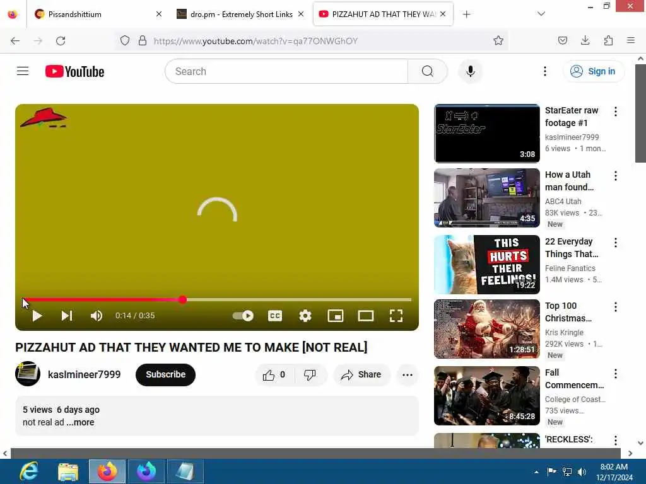Open Windows Explorer folder on taskbar
Viewport: 646px width, 484px height.
tap(68, 471)
